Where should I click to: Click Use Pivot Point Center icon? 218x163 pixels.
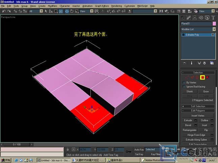(97, 11)
